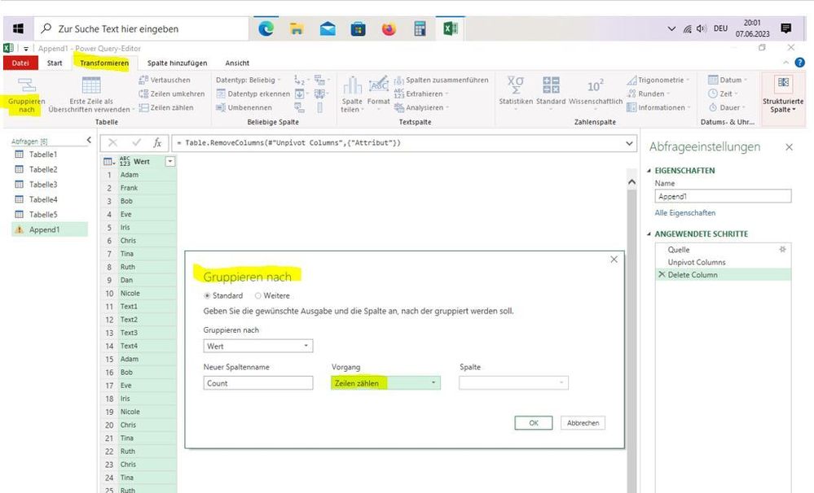Click the Abbrechen button
Screen dimensions: 814x493
(583, 422)
